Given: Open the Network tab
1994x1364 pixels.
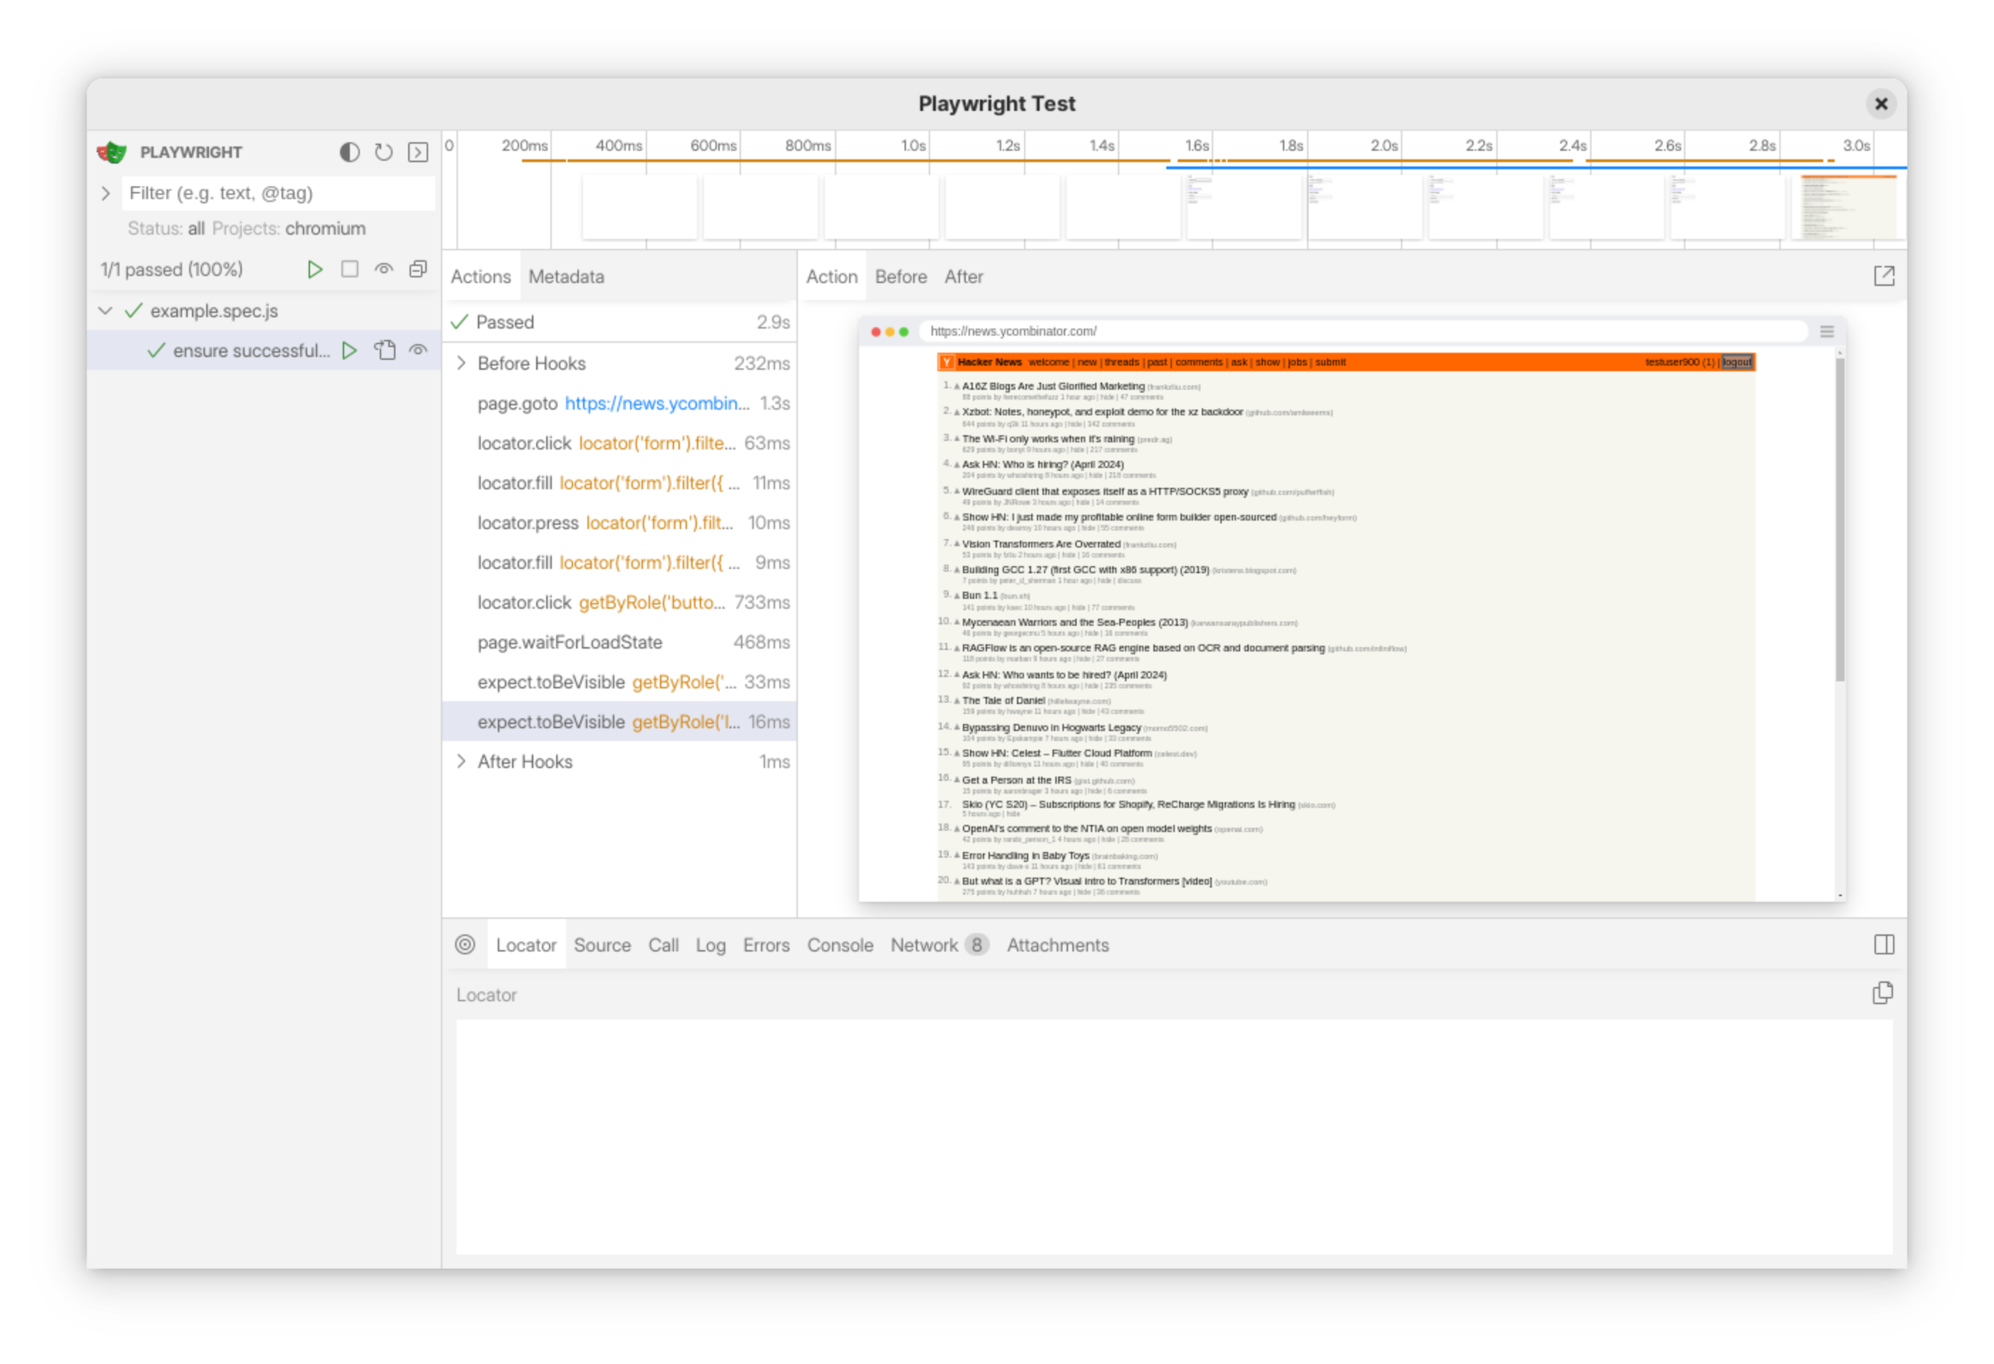Looking at the screenshot, I should click(939, 944).
